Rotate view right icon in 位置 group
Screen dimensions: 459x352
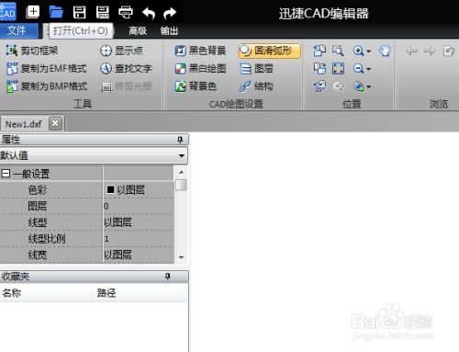point(319,69)
